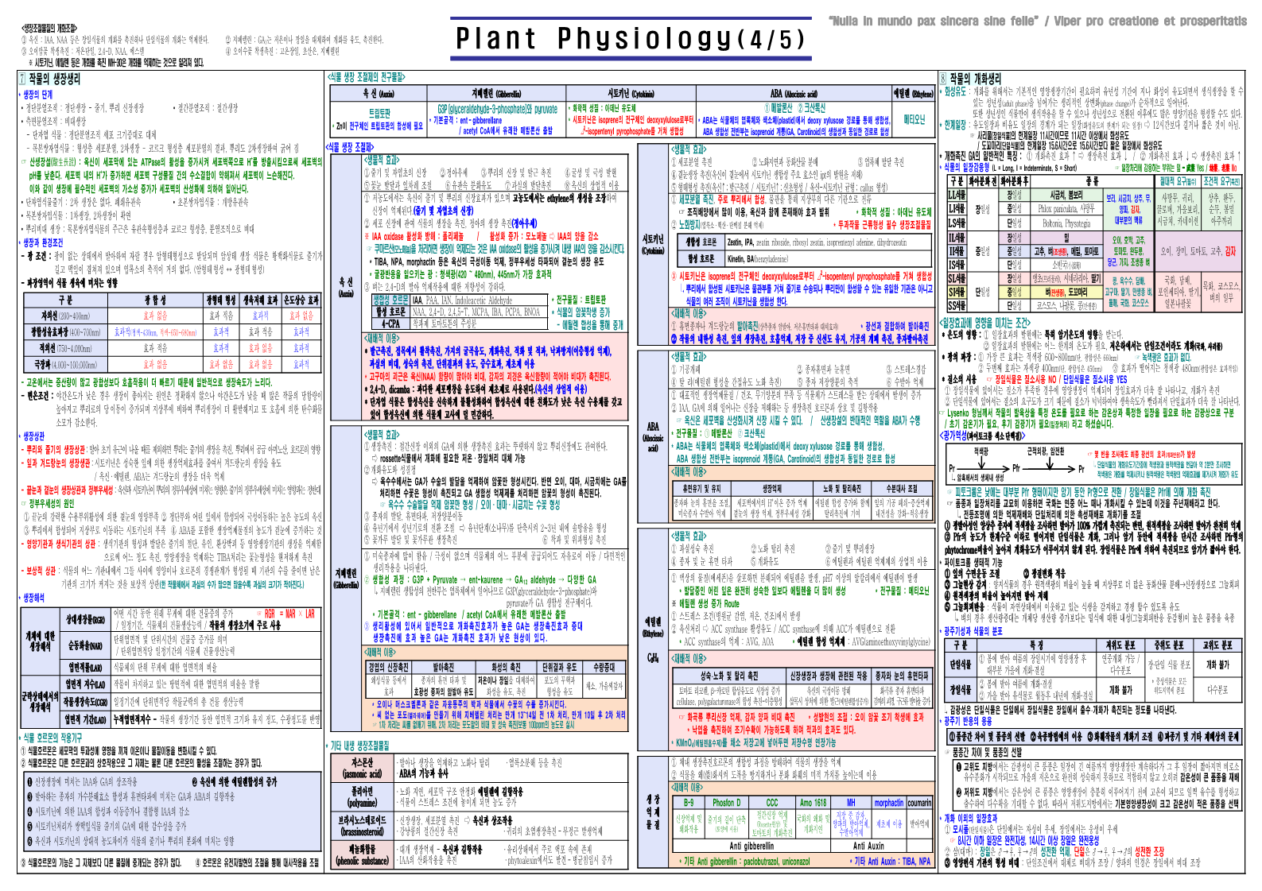Click the '폴리아민 (polyamine)' row label
1262x891 pixels.
362,797
